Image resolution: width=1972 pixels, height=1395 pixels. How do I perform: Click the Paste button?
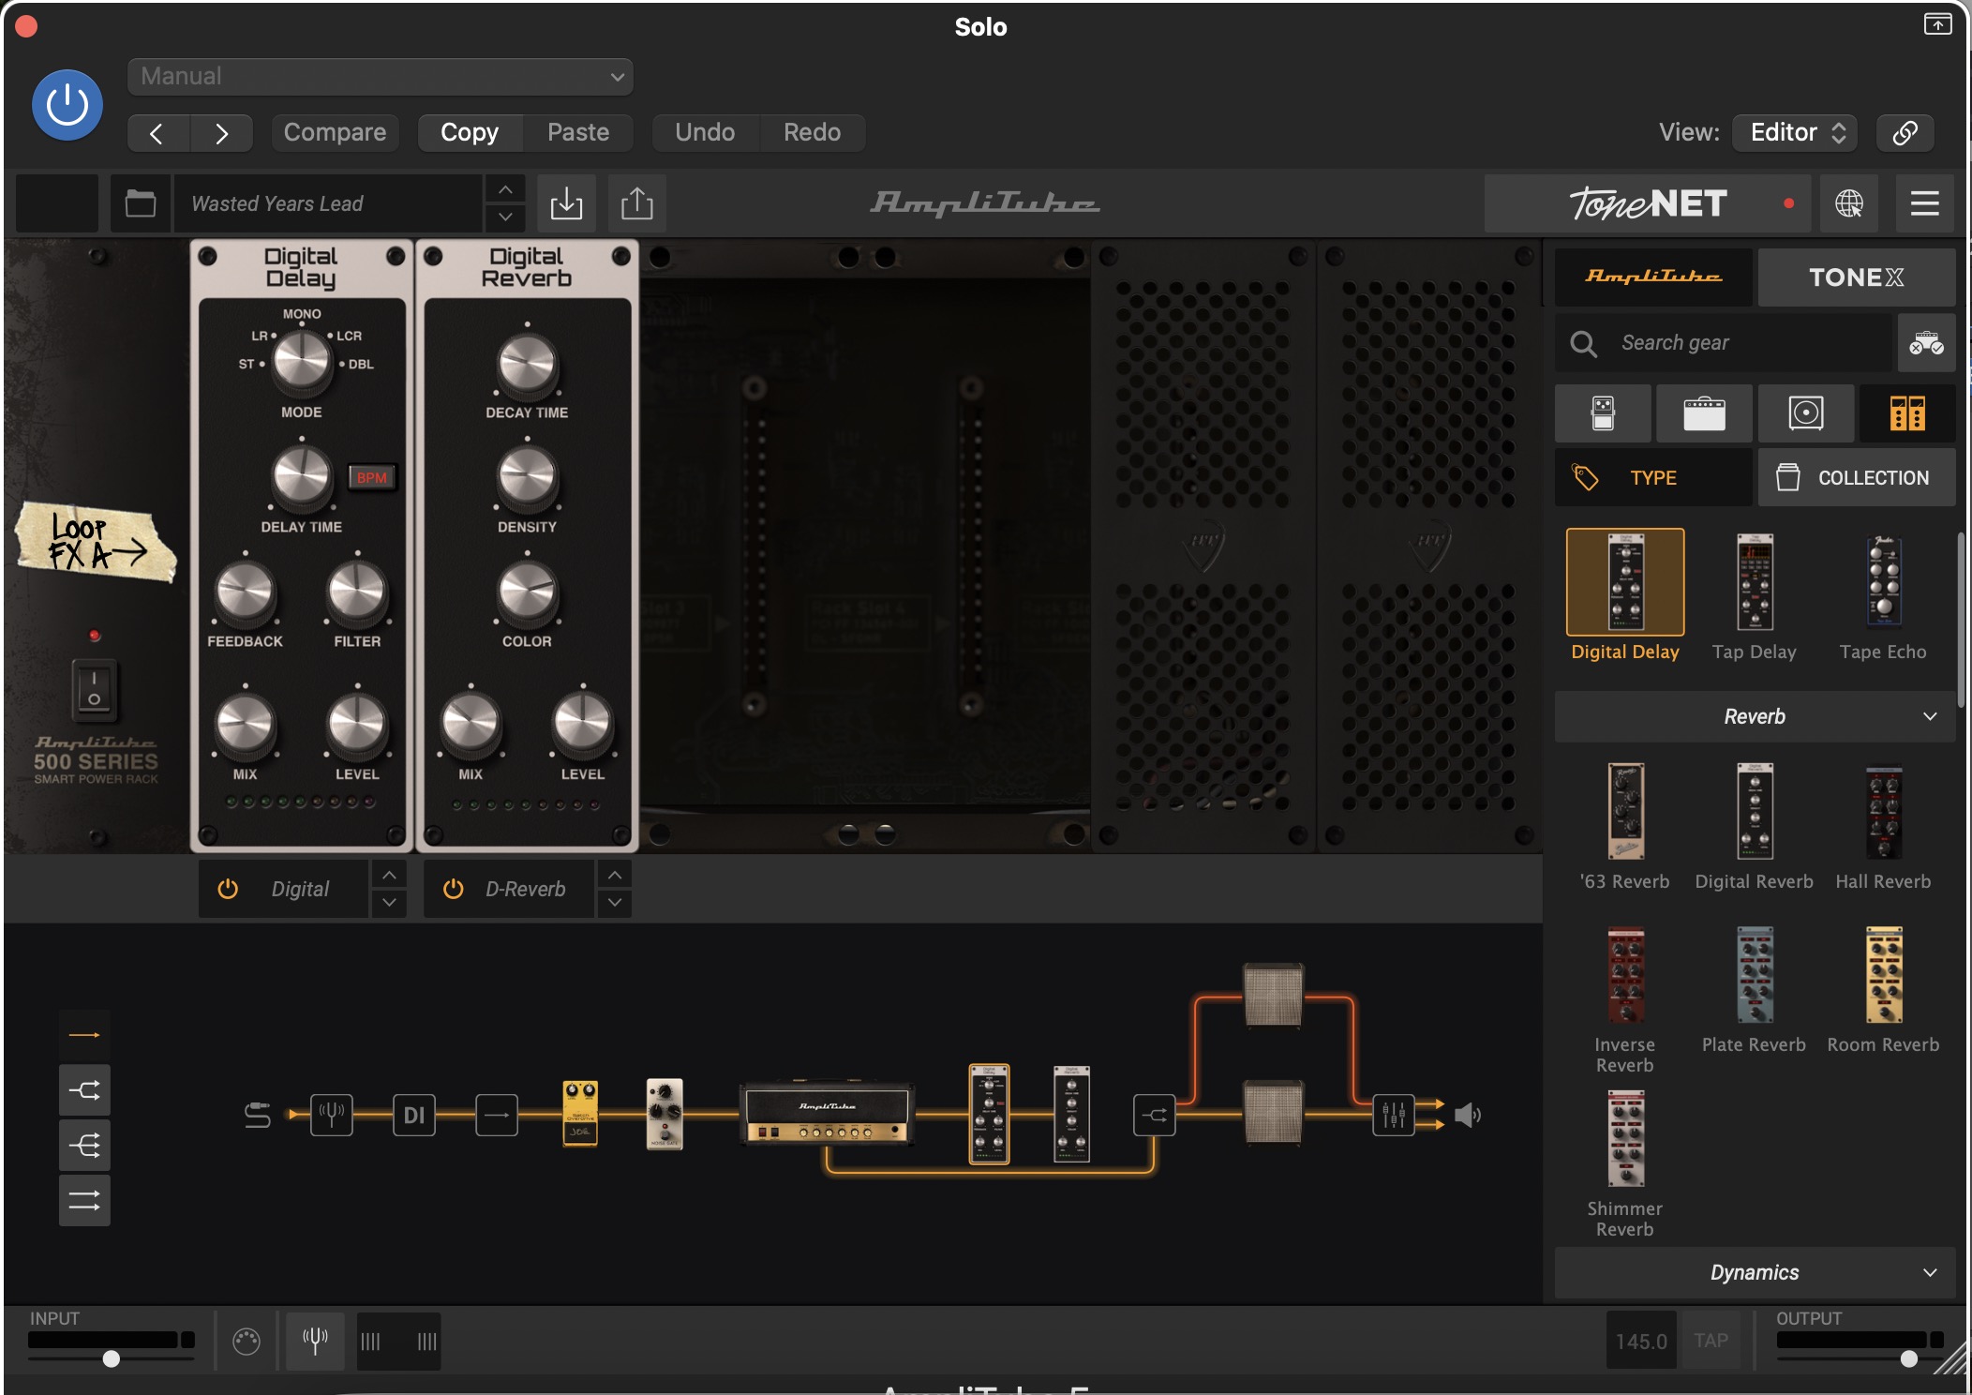(x=578, y=132)
